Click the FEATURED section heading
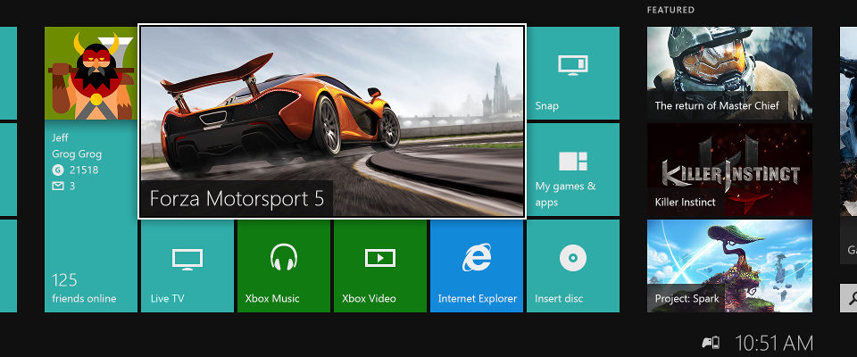The image size is (857, 357). pos(670,10)
